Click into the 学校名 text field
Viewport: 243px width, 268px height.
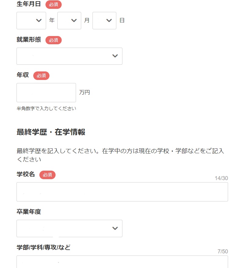point(122,192)
